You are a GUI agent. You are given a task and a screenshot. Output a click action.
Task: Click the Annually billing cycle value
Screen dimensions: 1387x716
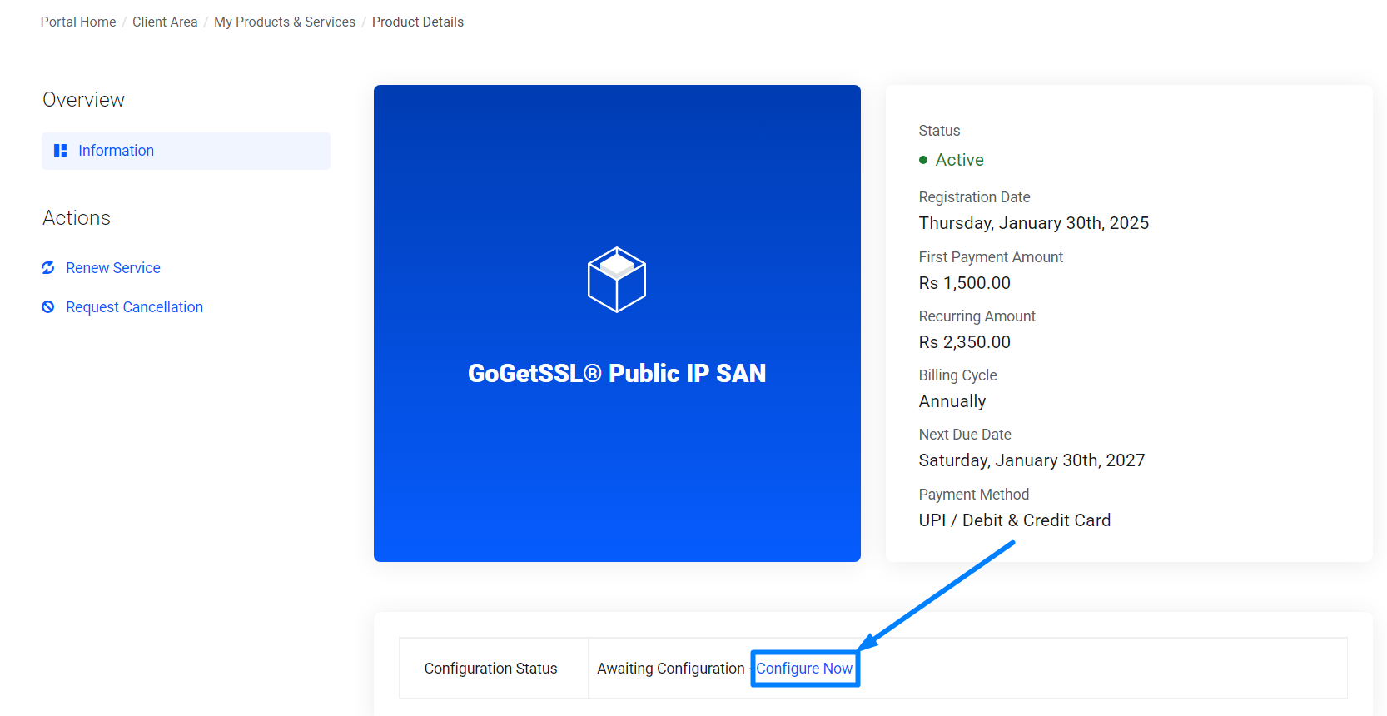click(x=952, y=401)
